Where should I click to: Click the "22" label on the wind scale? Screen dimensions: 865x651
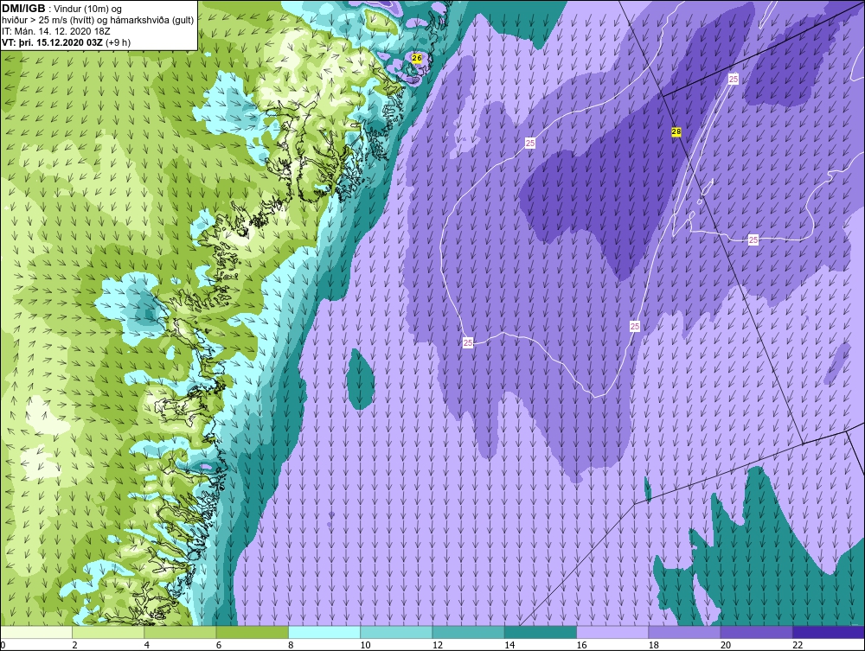[798, 645]
